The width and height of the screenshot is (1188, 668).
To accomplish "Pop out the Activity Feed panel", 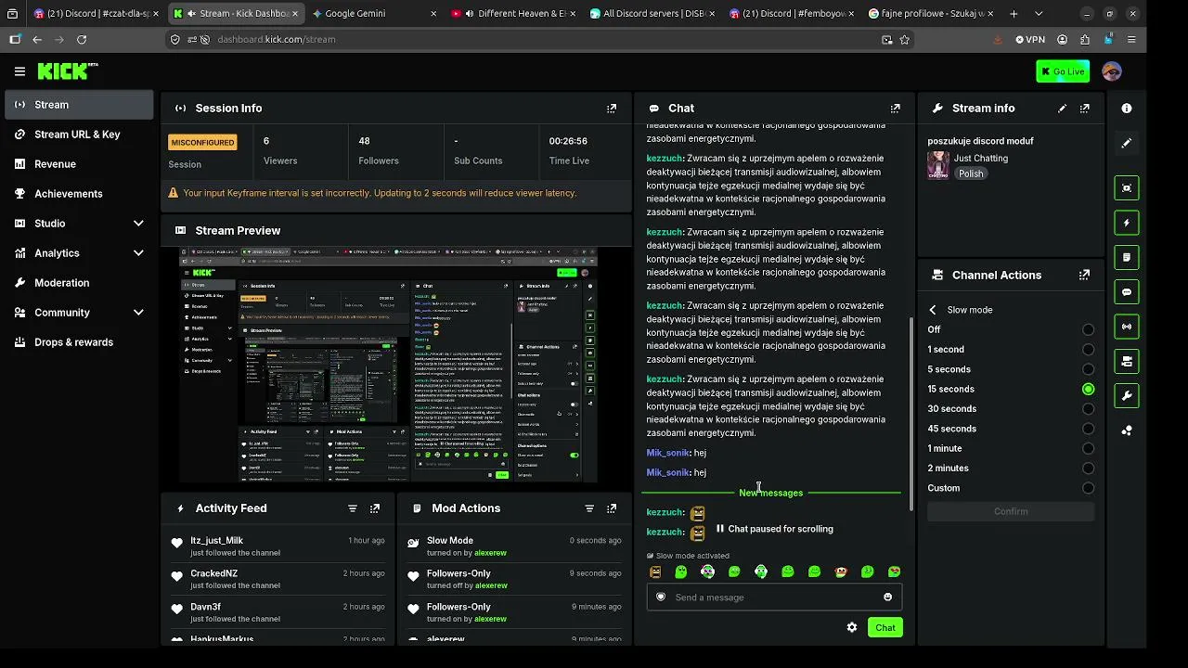I will [x=375, y=508].
